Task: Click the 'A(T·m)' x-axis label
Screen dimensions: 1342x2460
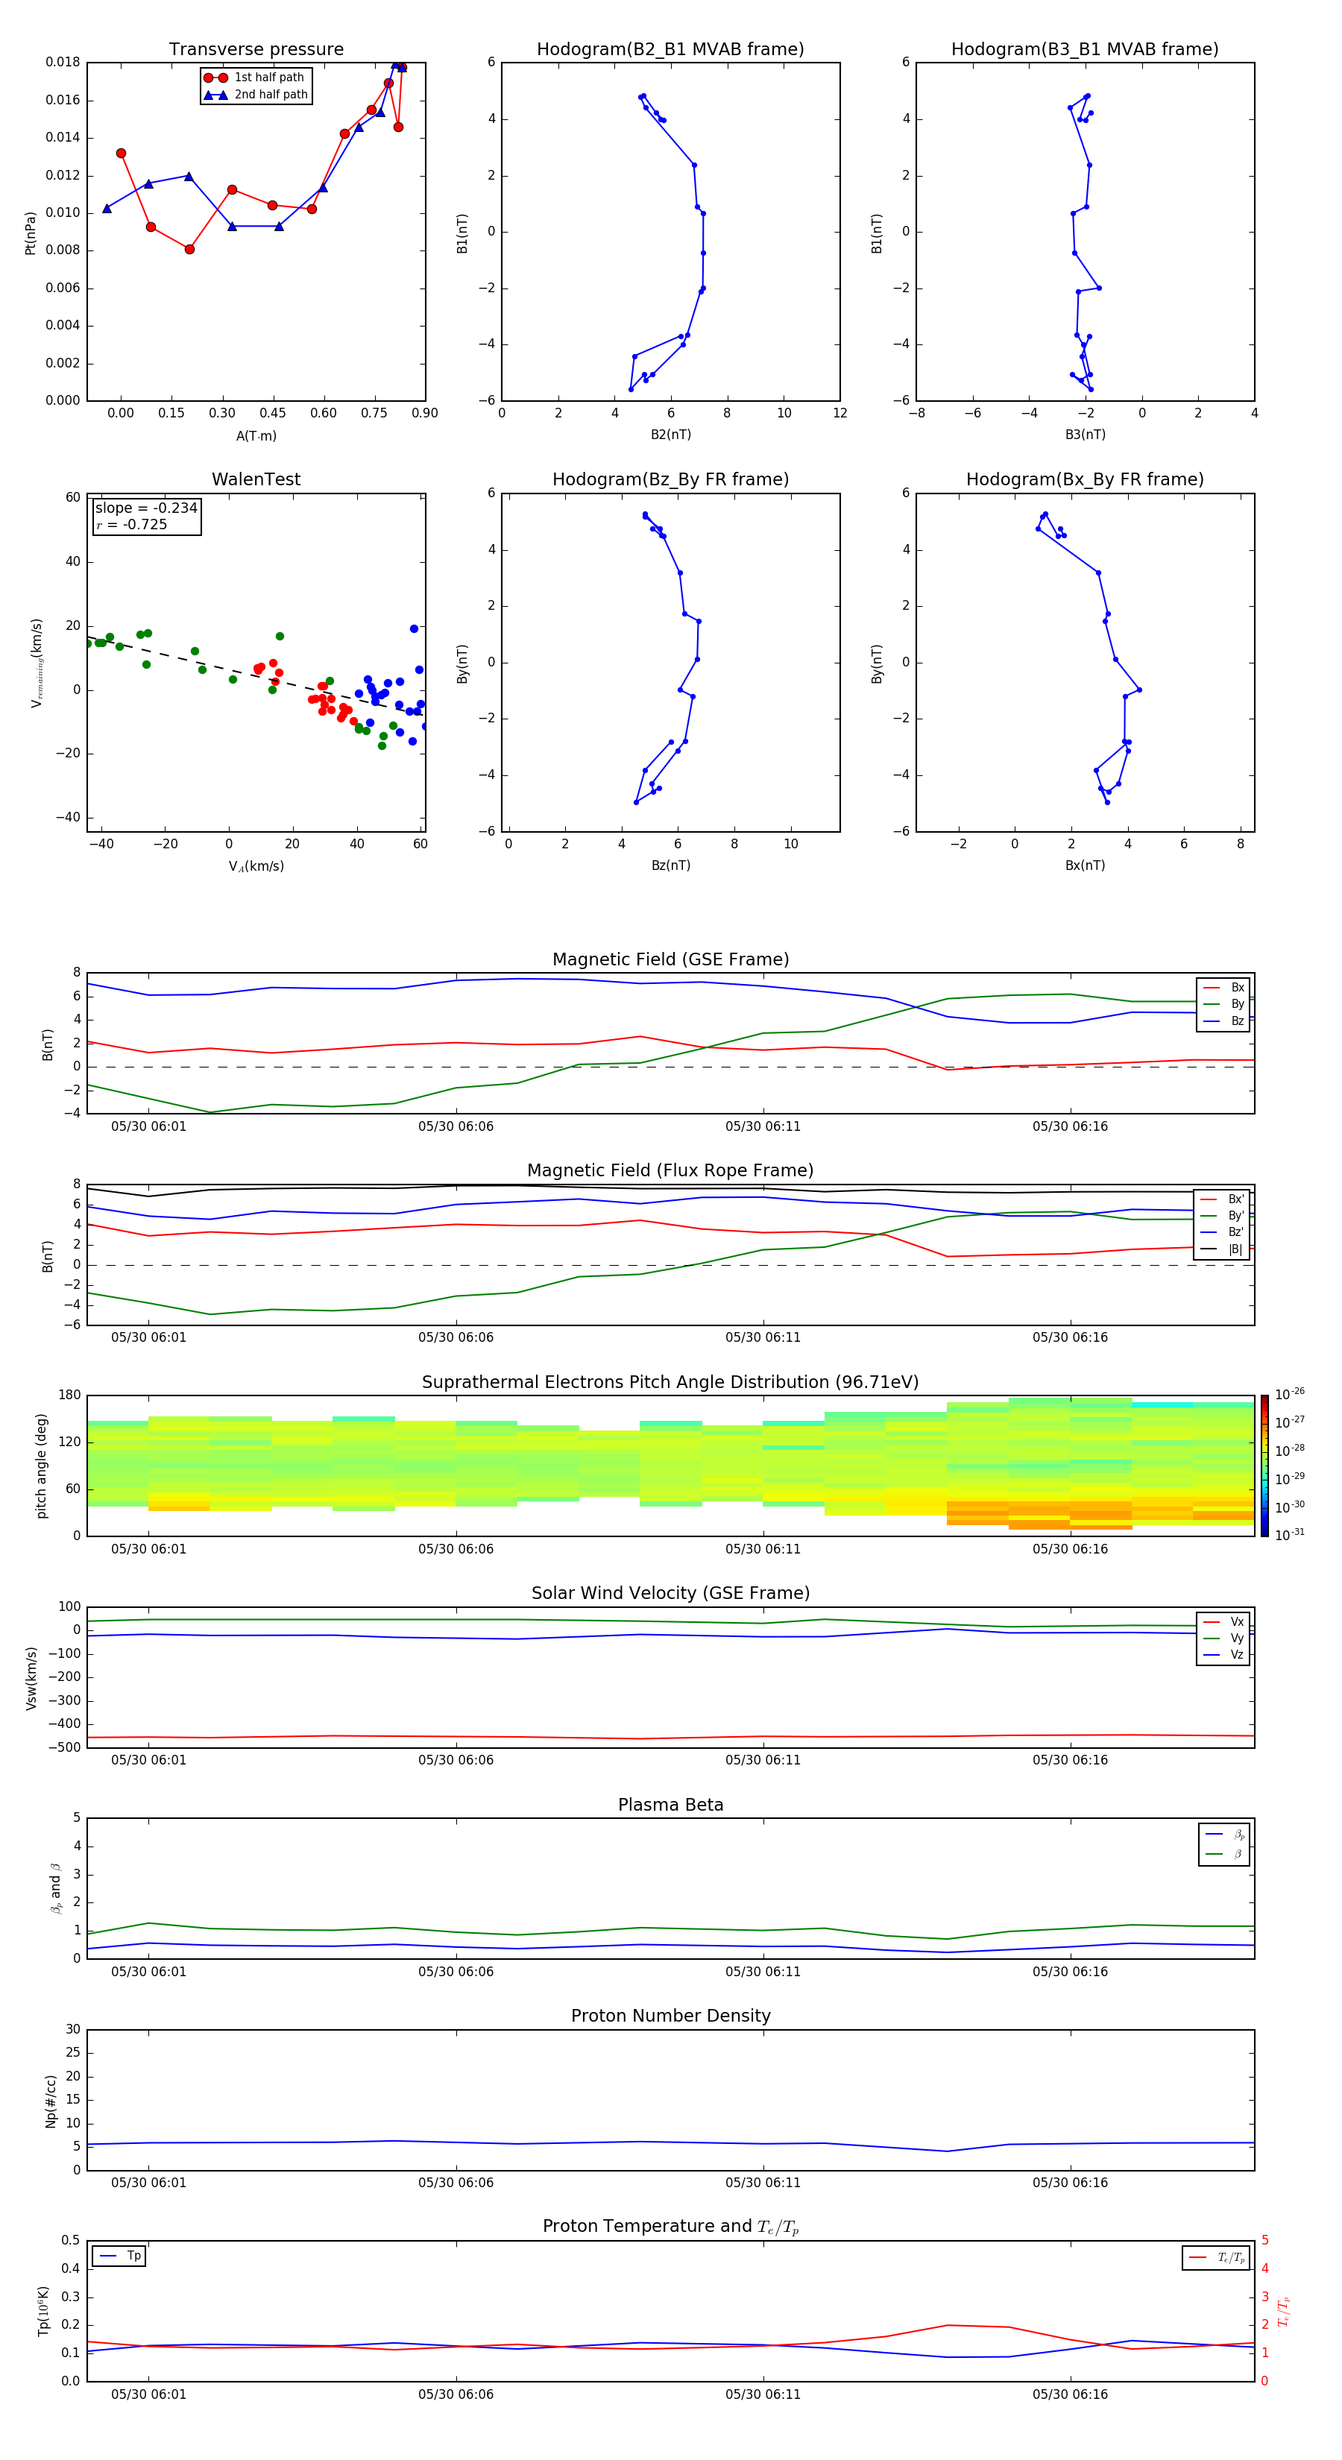Action: pos(256,435)
